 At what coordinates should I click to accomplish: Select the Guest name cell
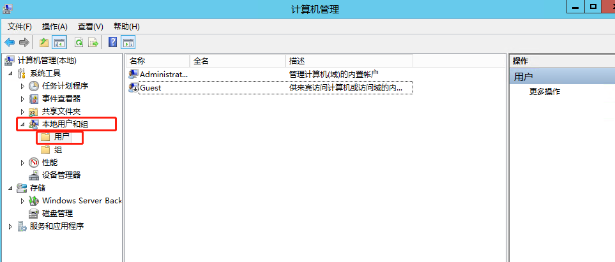tap(151, 88)
